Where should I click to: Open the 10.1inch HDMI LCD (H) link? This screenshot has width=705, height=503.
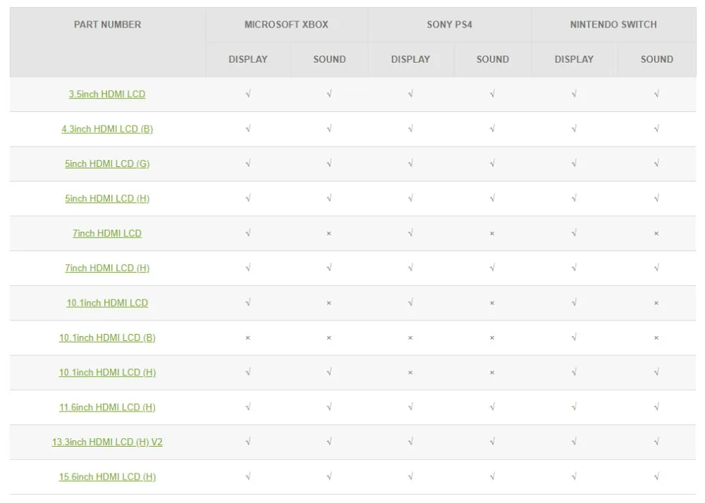(107, 372)
